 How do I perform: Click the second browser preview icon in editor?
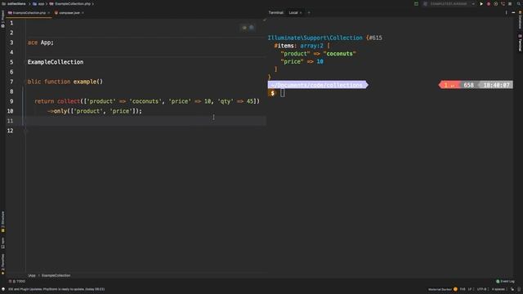(252, 28)
